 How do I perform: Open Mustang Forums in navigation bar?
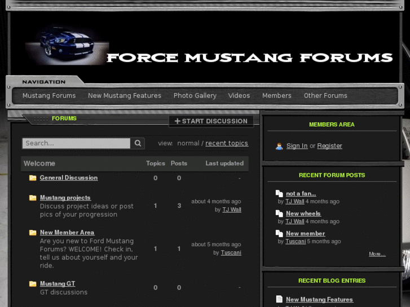tap(49, 96)
